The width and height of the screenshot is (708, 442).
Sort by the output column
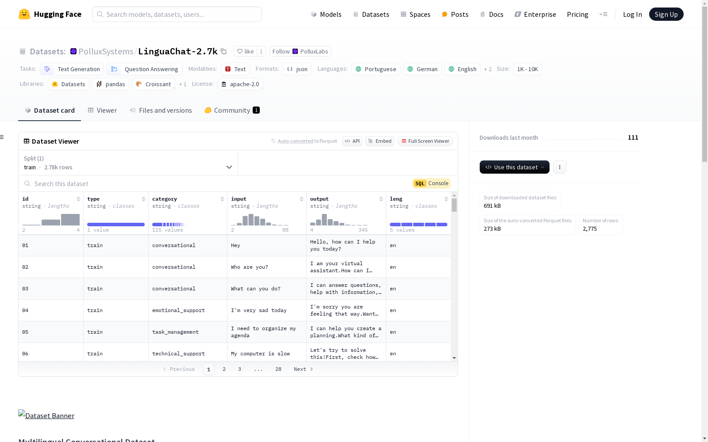point(381,199)
